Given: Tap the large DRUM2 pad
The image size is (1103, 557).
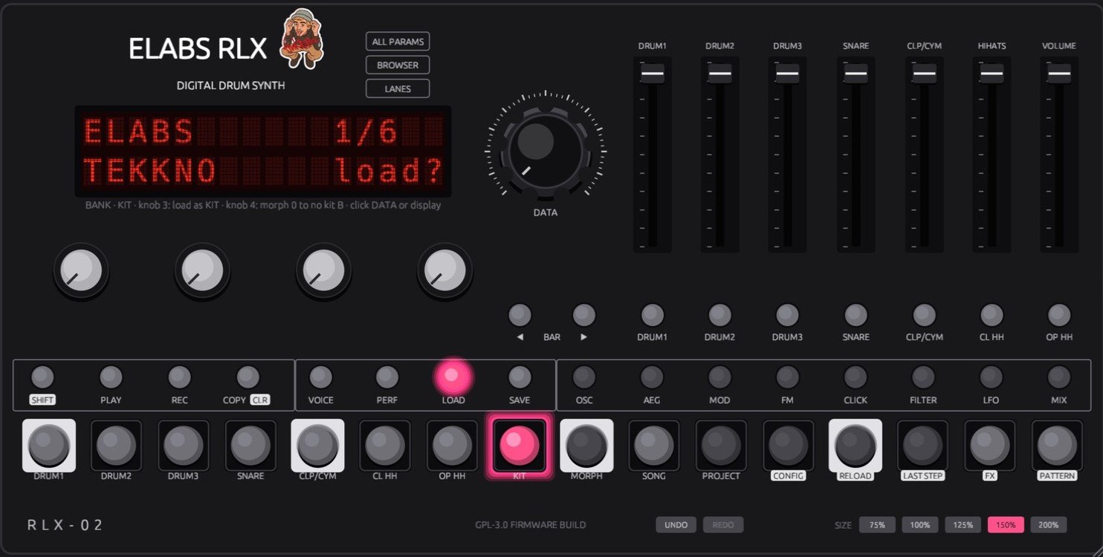Looking at the screenshot, I should coord(116,446).
